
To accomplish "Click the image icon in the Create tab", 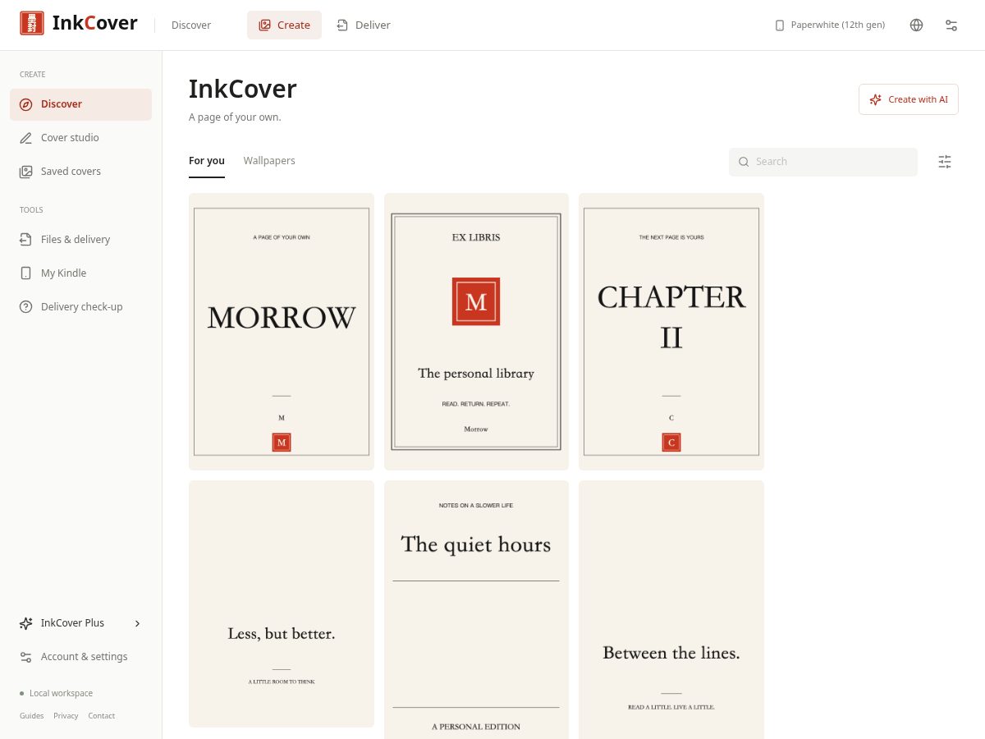I will tap(264, 25).
